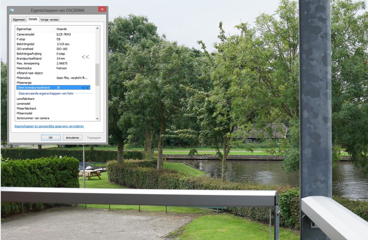Switch to the Algemeen tab
Screen dimensions: 368x240
coord(19,20)
